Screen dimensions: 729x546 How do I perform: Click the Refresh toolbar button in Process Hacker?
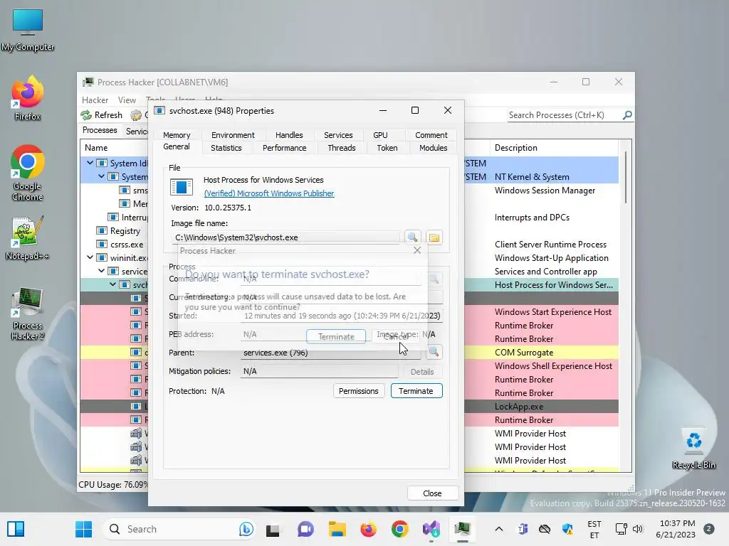point(101,114)
